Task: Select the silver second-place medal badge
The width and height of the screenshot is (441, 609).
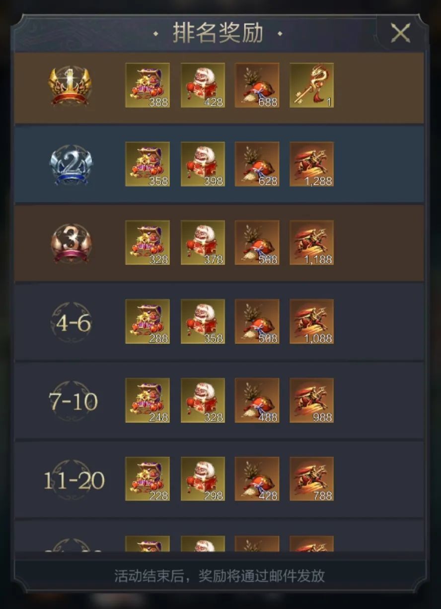Action: pos(71,165)
